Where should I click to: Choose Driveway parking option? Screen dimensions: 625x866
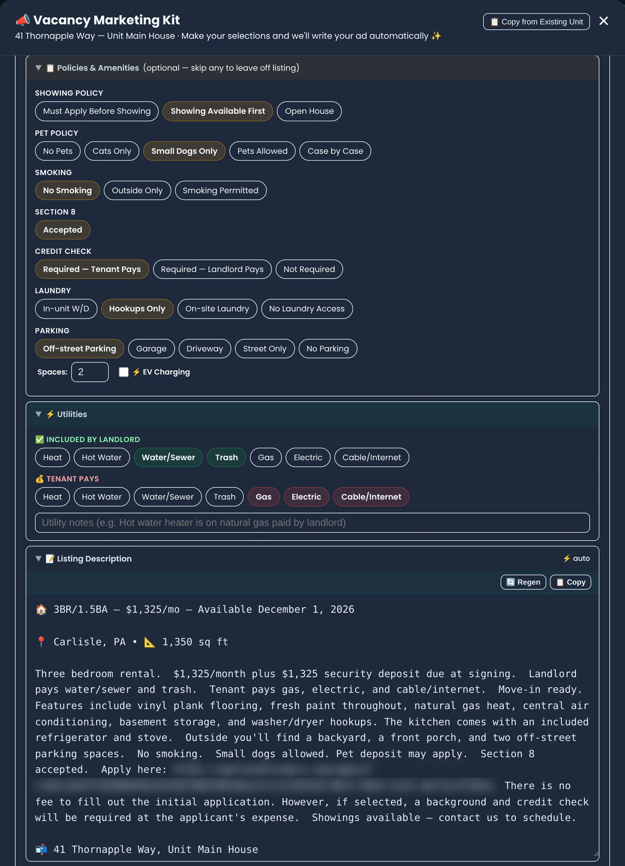pos(205,349)
